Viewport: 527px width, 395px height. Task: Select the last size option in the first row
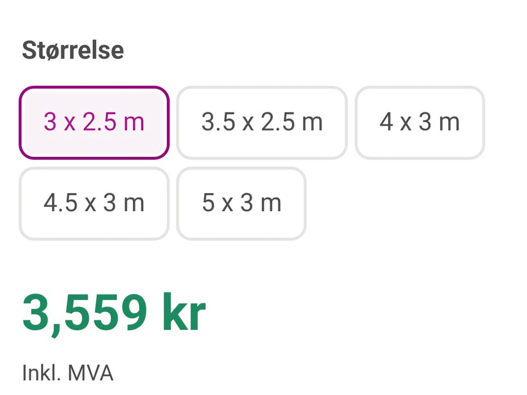420,122
